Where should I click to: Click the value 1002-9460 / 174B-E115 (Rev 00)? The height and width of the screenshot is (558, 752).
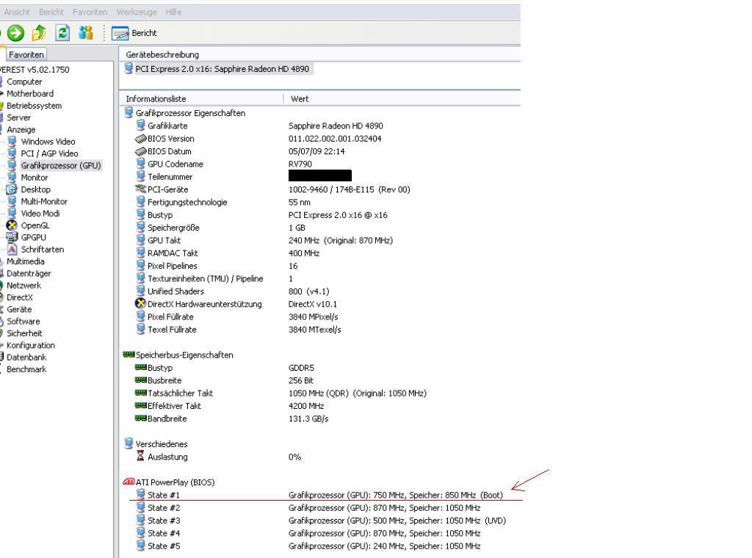click(x=349, y=189)
